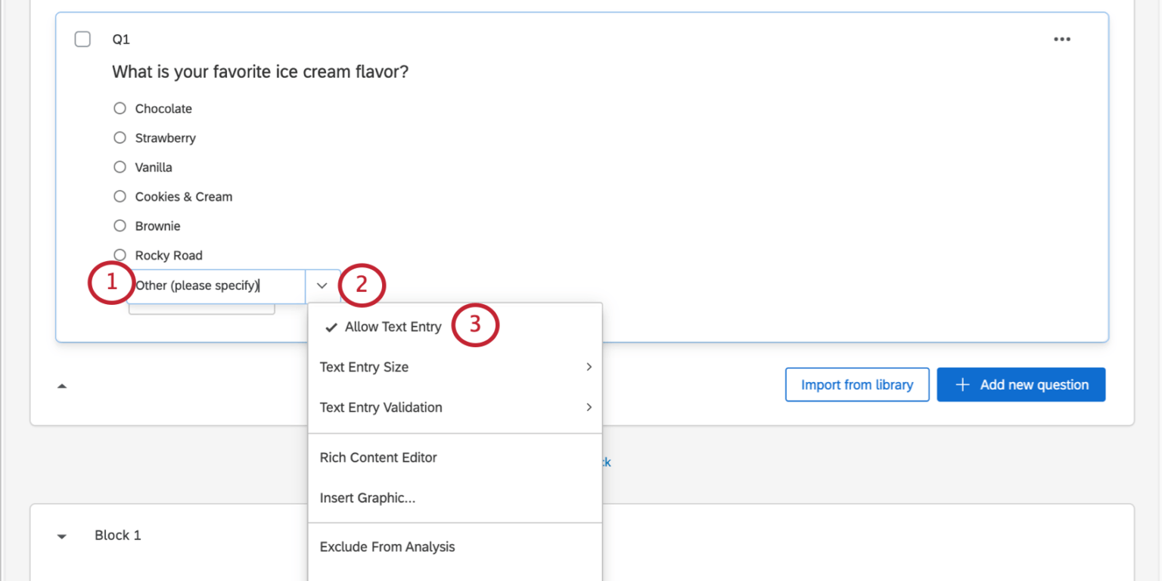Click the Import from library button
Image resolution: width=1162 pixels, height=581 pixels.
point(857,384)
